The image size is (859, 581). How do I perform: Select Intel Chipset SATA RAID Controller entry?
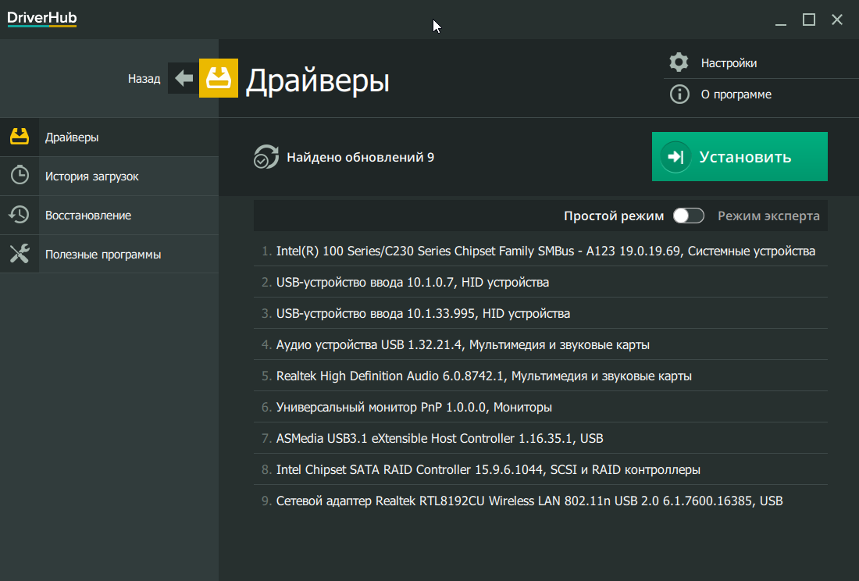point(488,469)
